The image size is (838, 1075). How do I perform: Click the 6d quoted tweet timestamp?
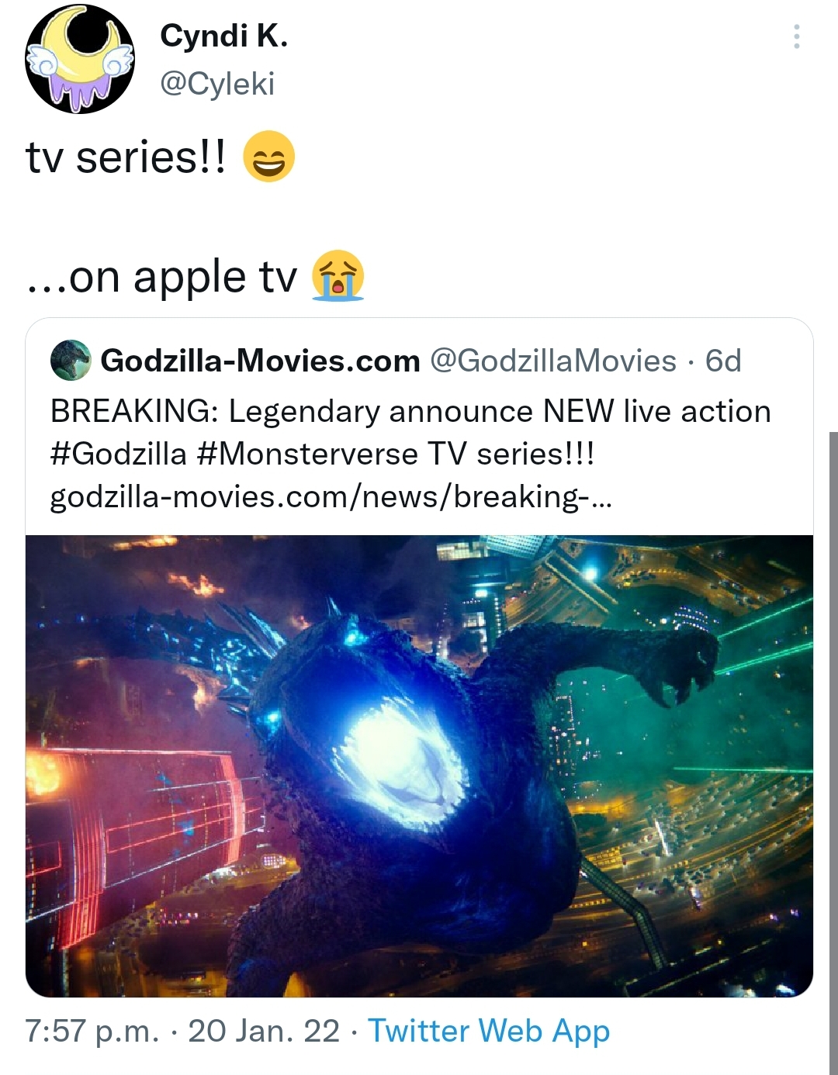coord(723,361)
